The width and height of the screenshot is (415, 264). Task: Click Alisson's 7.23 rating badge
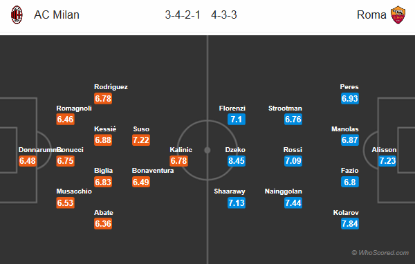pos(387,161)
